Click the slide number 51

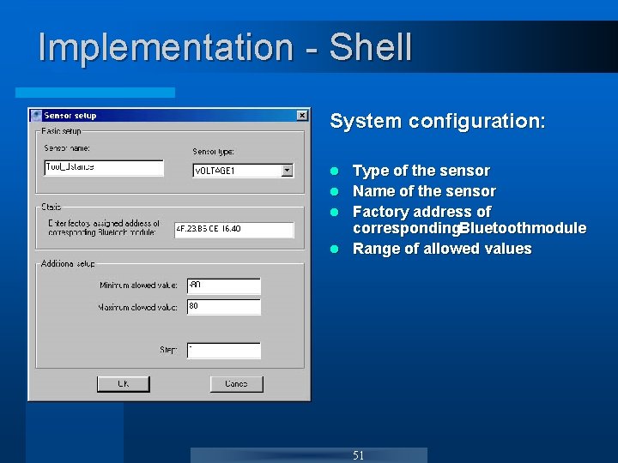coord(358,455)
